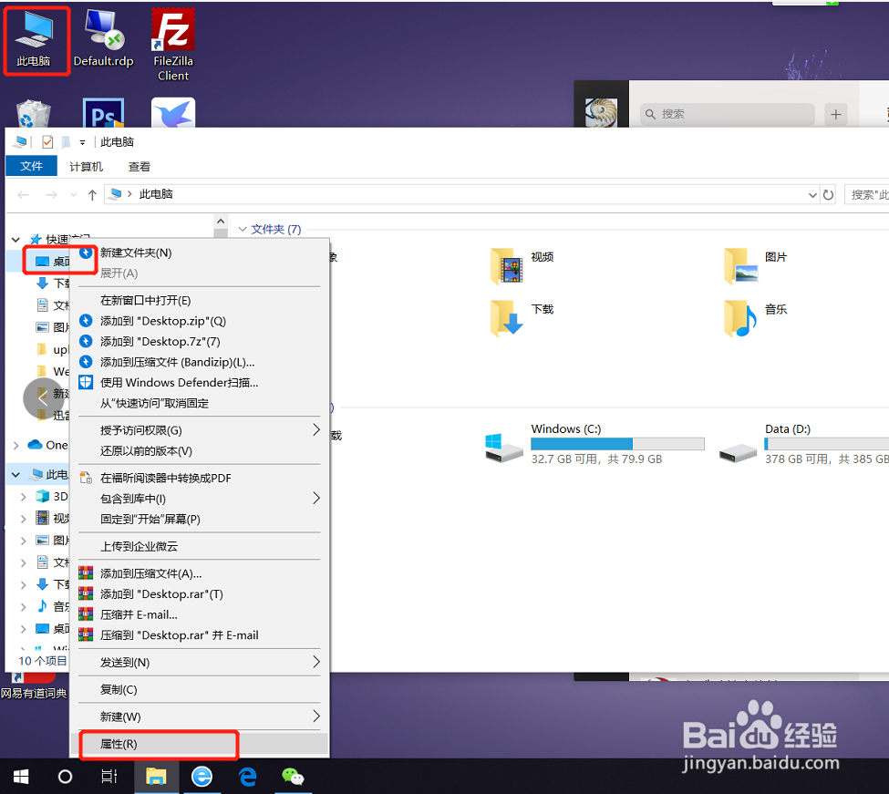
Task: Open the quick access toolbar customize dropdown
Action: click(x=82, y=142)
